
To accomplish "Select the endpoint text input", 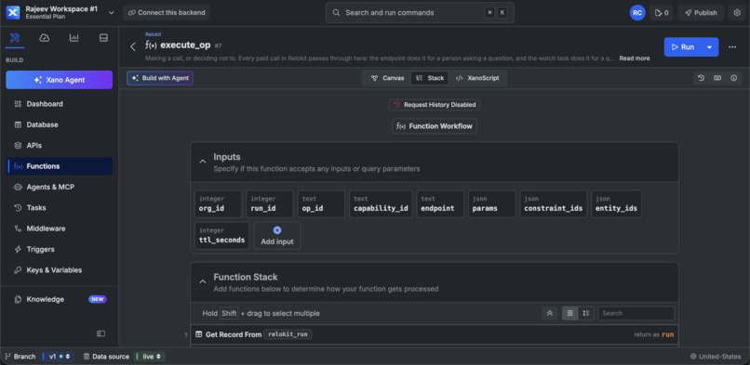I will pos(440,203).
